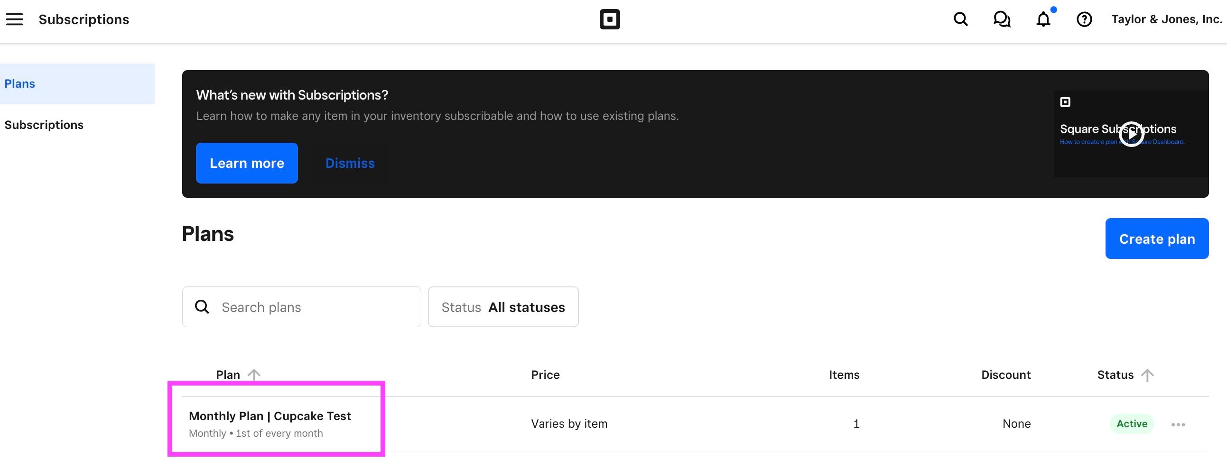Image resolution: width=1227 pixels, height=460 pixels.
Task: Open the hamburger navigation menu
Action: (14, 19)
